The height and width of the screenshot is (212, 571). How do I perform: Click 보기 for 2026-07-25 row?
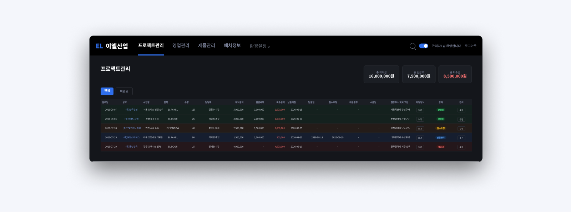pos(420,138)
